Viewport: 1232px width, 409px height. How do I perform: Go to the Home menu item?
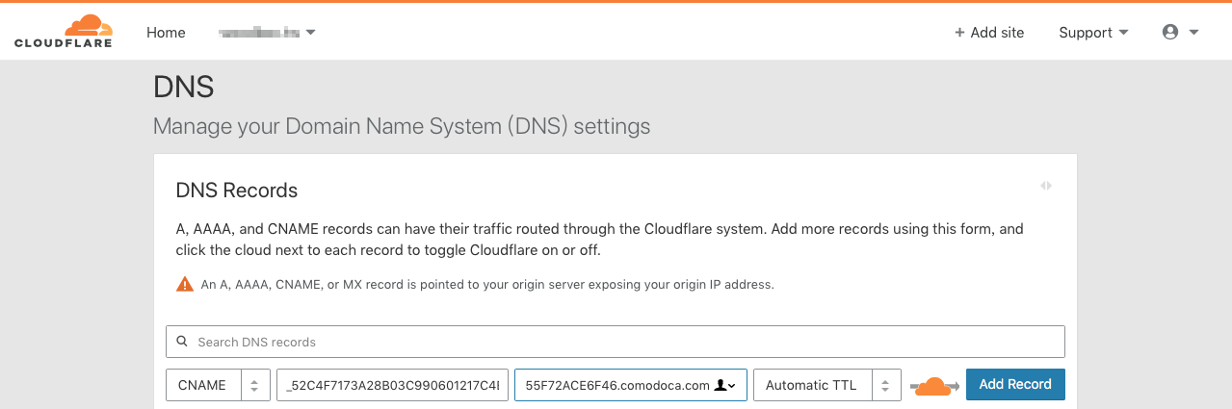166,33
